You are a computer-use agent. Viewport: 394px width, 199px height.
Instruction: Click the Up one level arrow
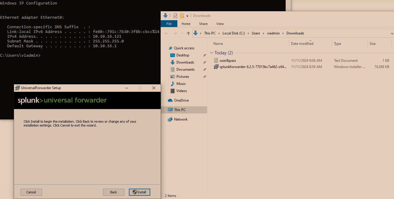coord(188,33)
